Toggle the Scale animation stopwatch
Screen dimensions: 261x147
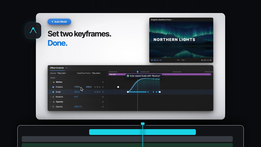click(53, 92)
